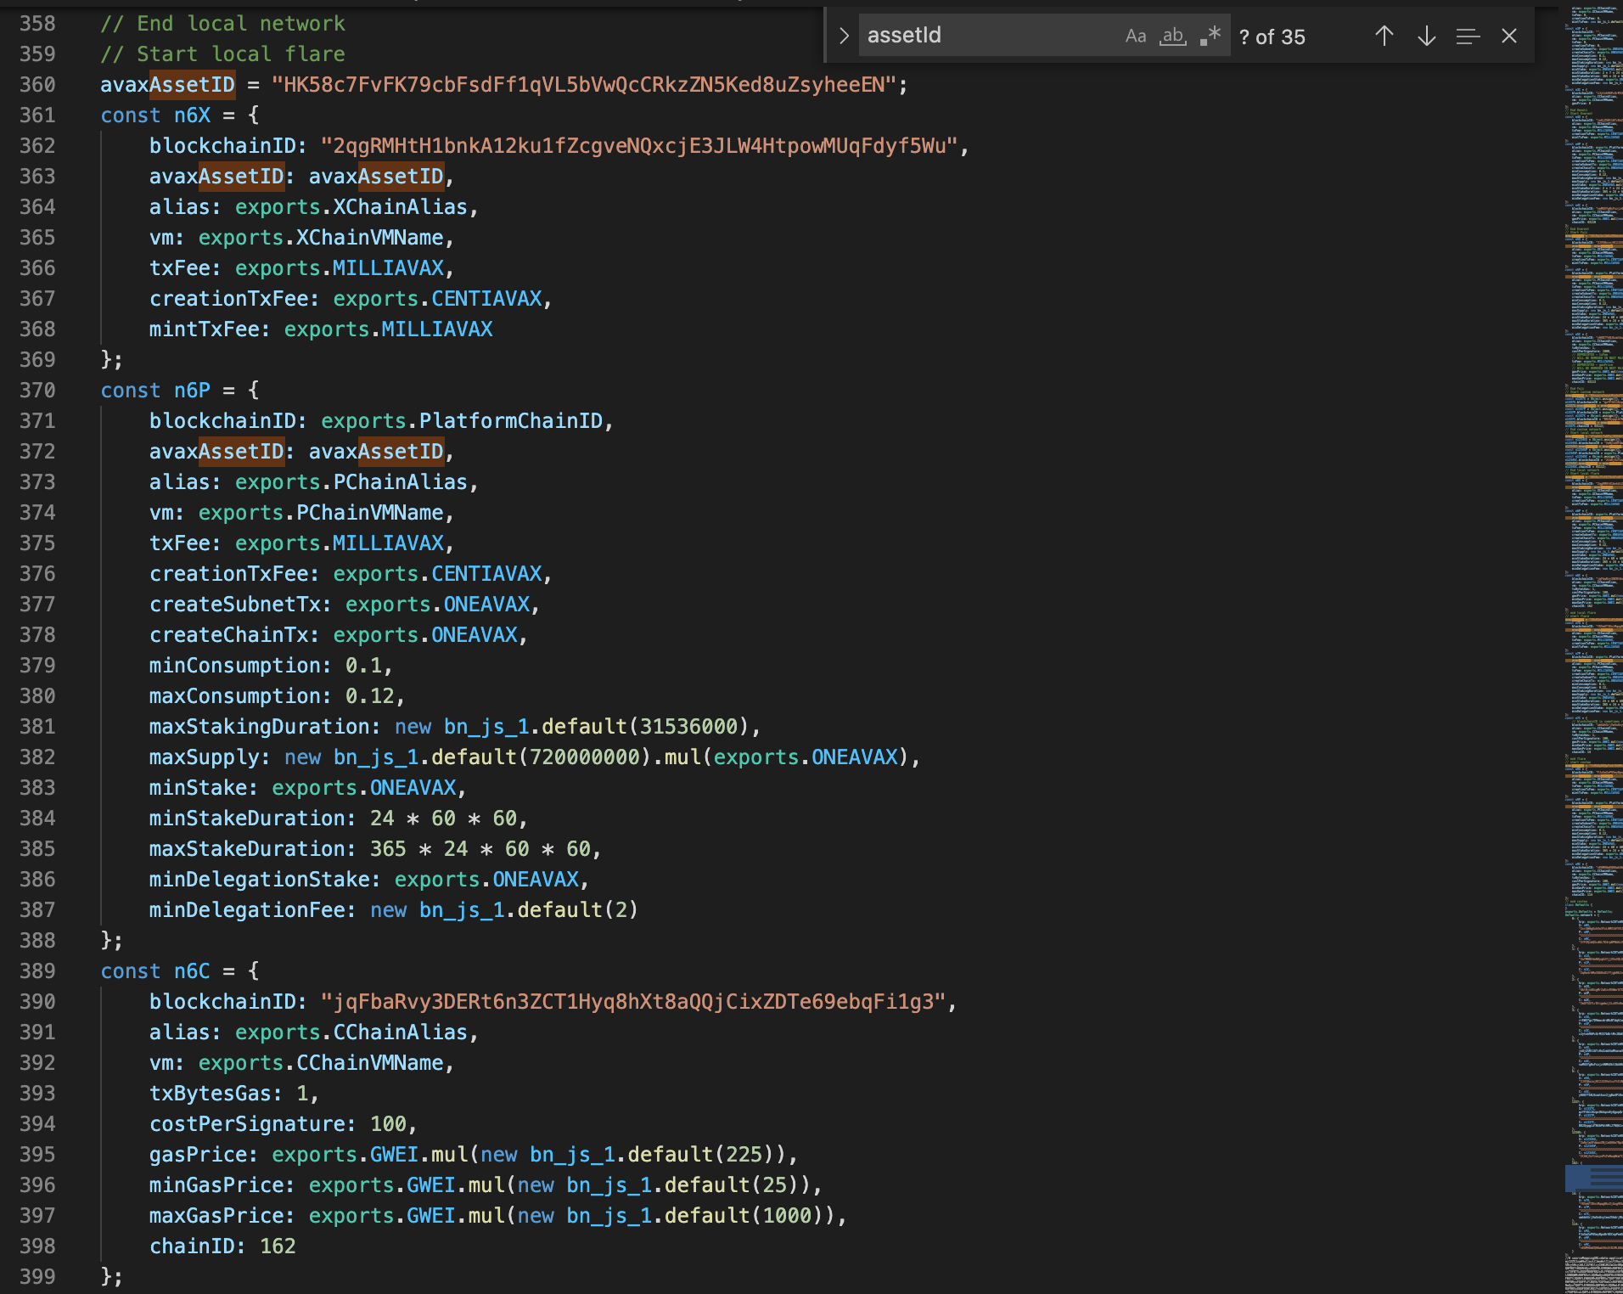The image size is (1623, 1294).
Task: Click 'maxGasPrice' property on line 397
Action: (x=216, y=1215)
